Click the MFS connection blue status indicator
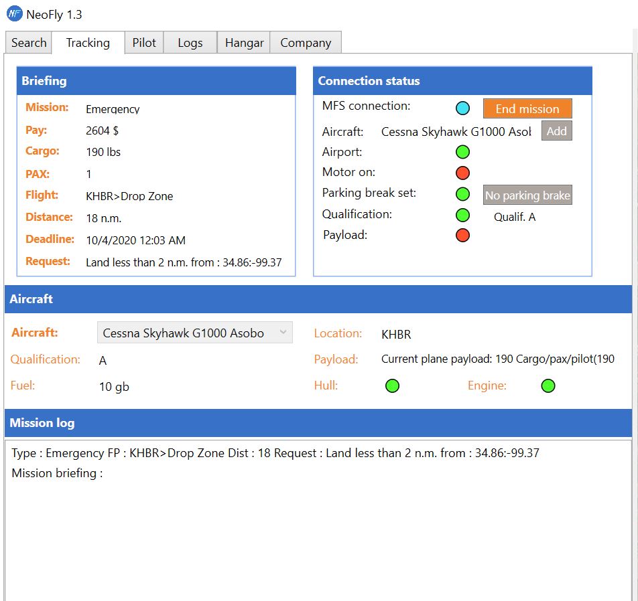Screen dimensions: 638x601 tap(462, 108)
